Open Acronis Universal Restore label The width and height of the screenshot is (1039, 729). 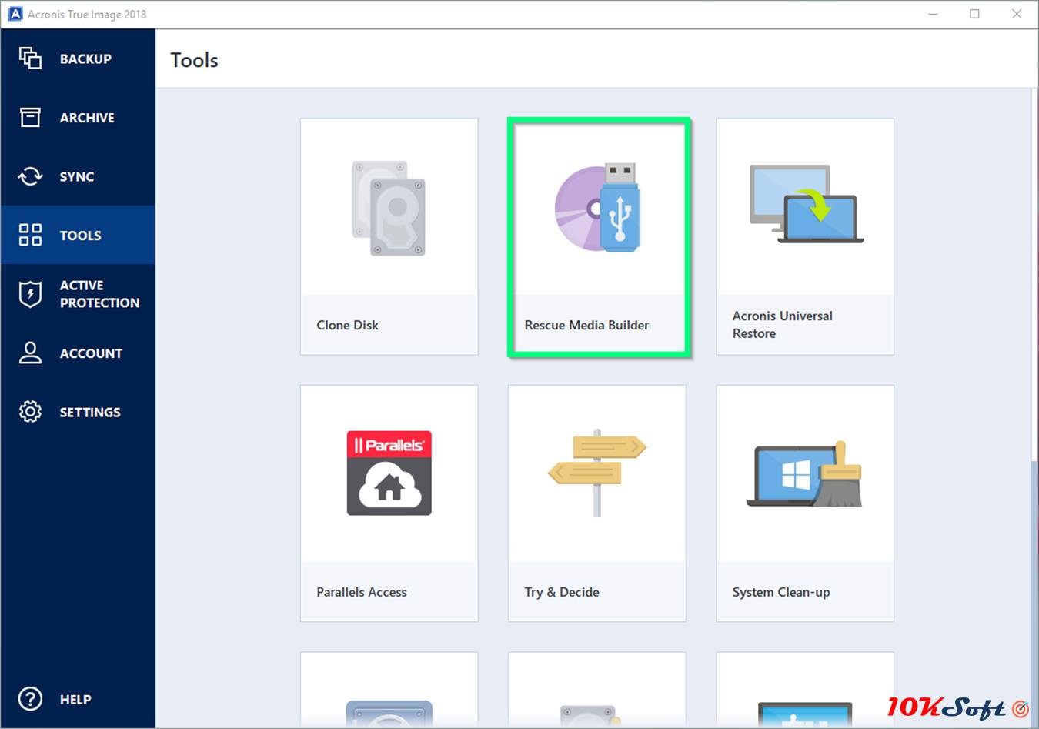[x=782, y=325]
